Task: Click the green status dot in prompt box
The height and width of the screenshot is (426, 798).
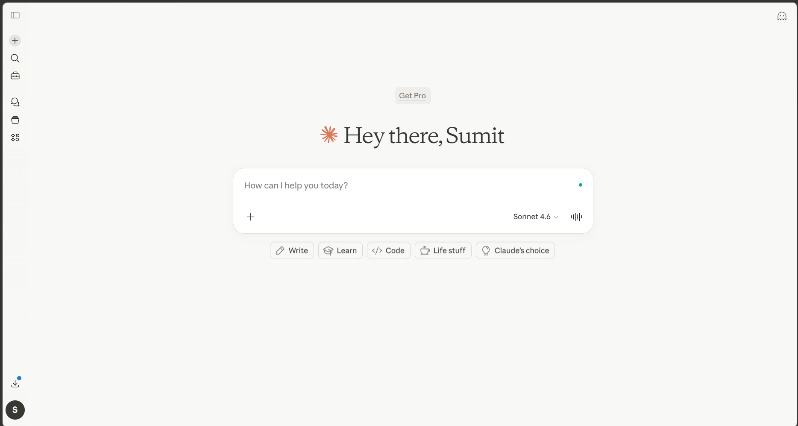Action: pyautogui.click(x=580, y=185)
